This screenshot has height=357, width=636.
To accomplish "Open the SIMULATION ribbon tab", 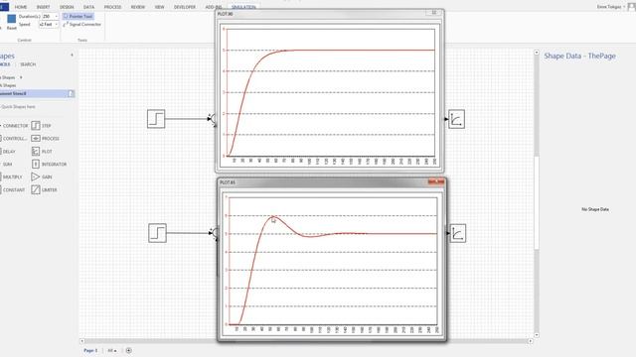I will (x=243, y=7).
